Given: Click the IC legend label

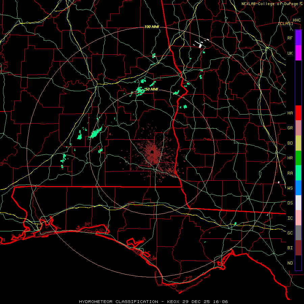Looking at the screenshot, I should [290, 218].
